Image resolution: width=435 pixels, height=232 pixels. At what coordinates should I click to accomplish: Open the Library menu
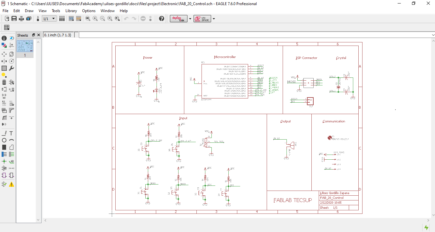tap(71, 11)
